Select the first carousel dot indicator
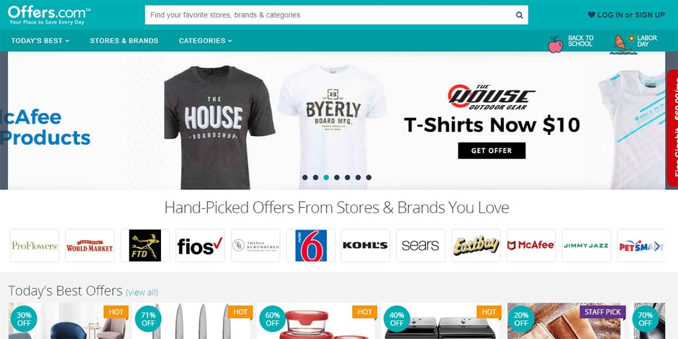Viewport: 678px width, 339px height. (305, 177)
